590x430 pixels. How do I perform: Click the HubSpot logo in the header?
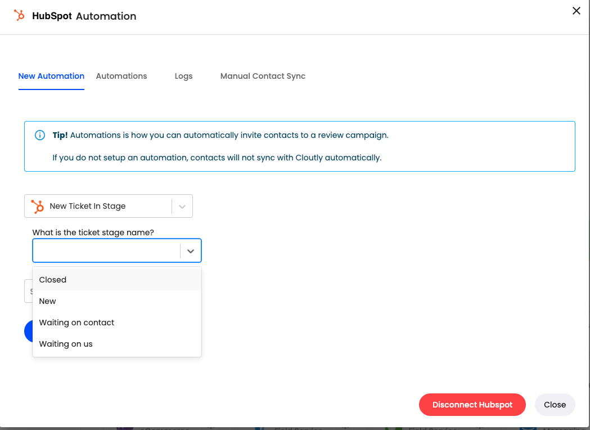20,16
